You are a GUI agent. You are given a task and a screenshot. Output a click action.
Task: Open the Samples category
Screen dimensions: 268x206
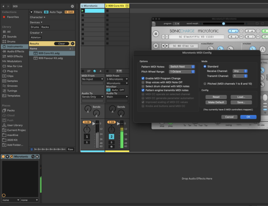click(12, 81)
